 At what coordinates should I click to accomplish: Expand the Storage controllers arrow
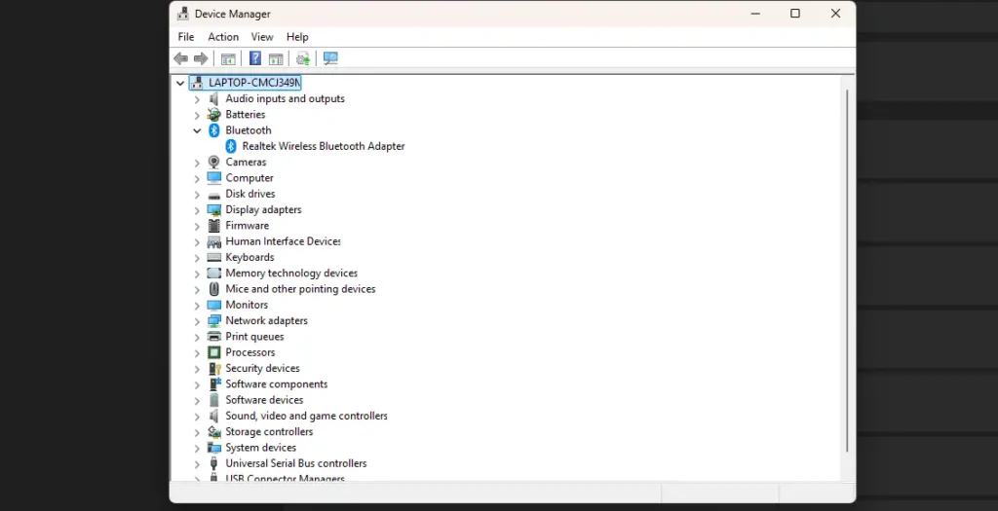click(197, 433)
